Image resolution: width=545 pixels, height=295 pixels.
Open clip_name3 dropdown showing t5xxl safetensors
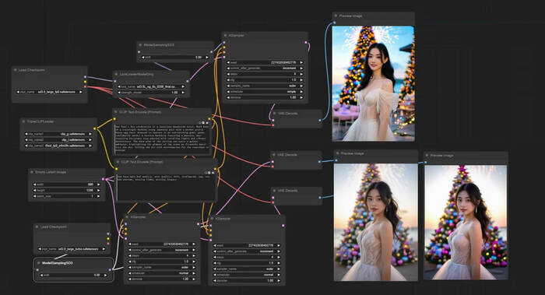tap(58, 146)
